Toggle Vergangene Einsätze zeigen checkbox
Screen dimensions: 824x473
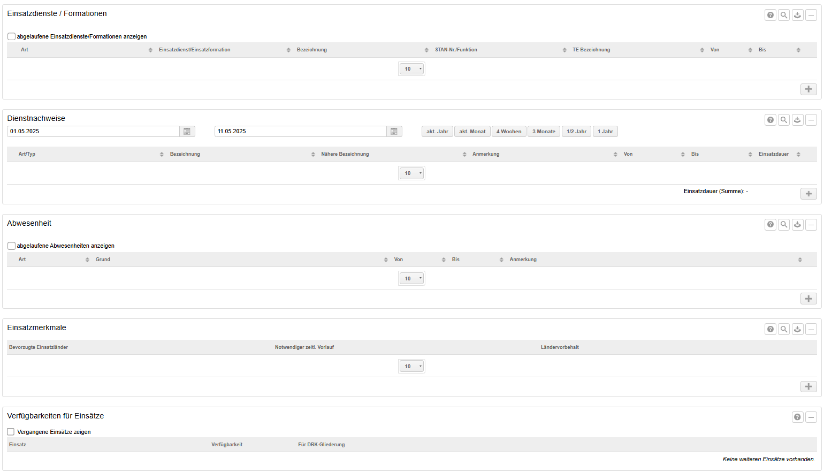pyautogui.click(x=11, y=432)
